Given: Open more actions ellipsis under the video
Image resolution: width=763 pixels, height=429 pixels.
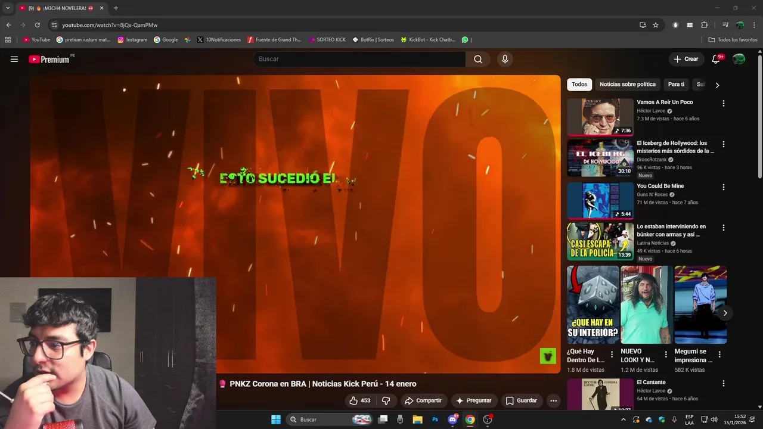Looking at the screenshot, I should 553,400.
